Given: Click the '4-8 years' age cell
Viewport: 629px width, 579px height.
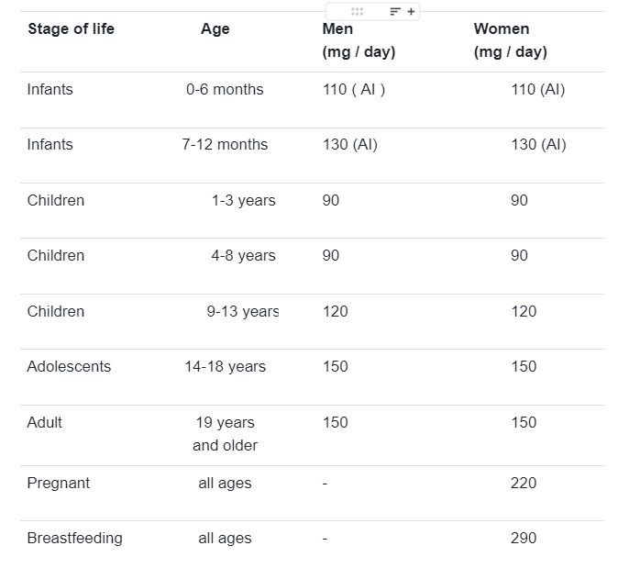Looking at the screenshot, I should coord(244,255).
